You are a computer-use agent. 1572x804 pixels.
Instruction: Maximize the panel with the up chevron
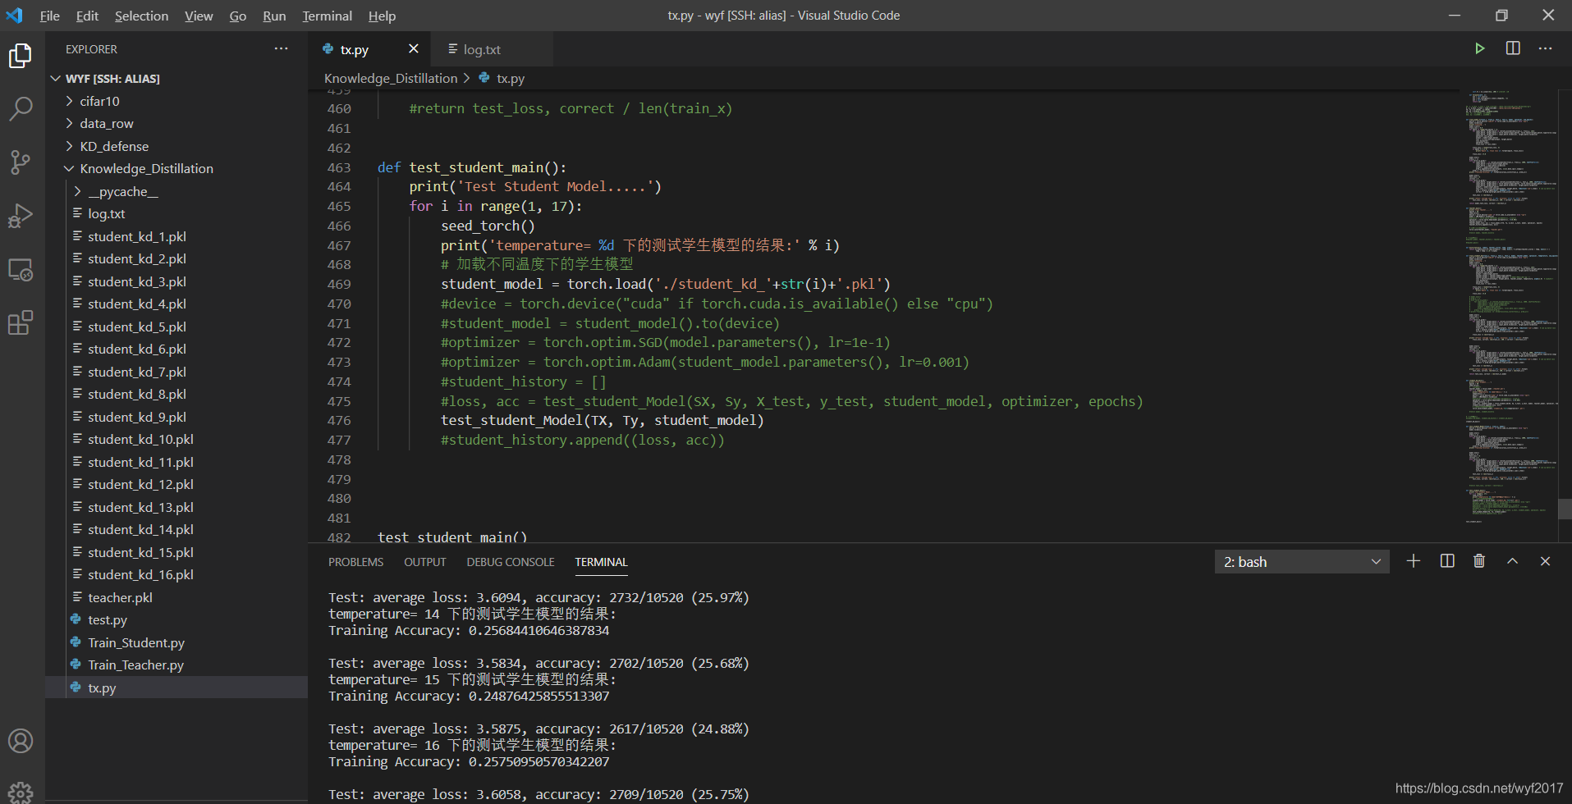[x=1512, y=561]
